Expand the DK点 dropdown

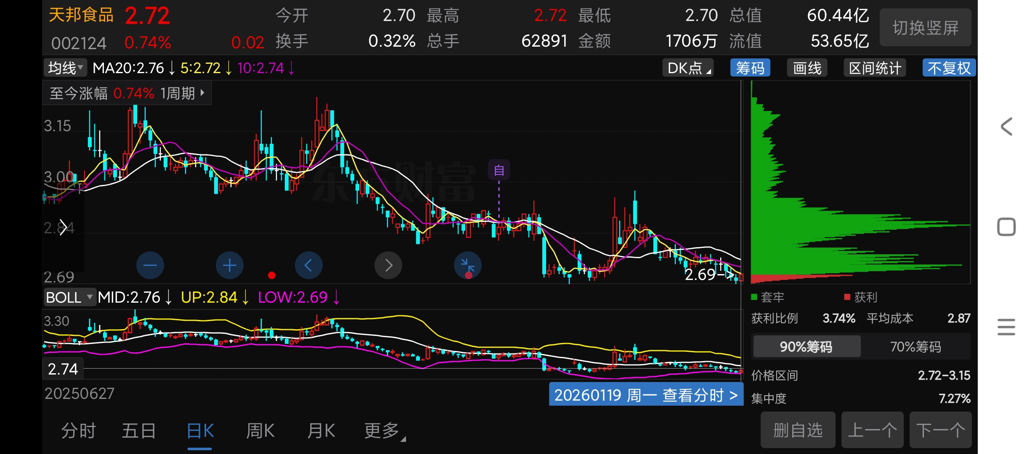click(x=688, y=68)
